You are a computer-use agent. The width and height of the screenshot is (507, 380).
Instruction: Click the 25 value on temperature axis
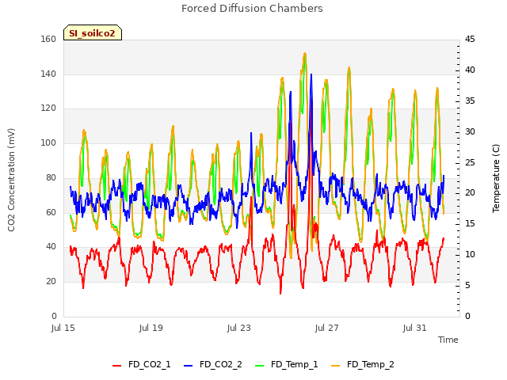coord(470,162)
